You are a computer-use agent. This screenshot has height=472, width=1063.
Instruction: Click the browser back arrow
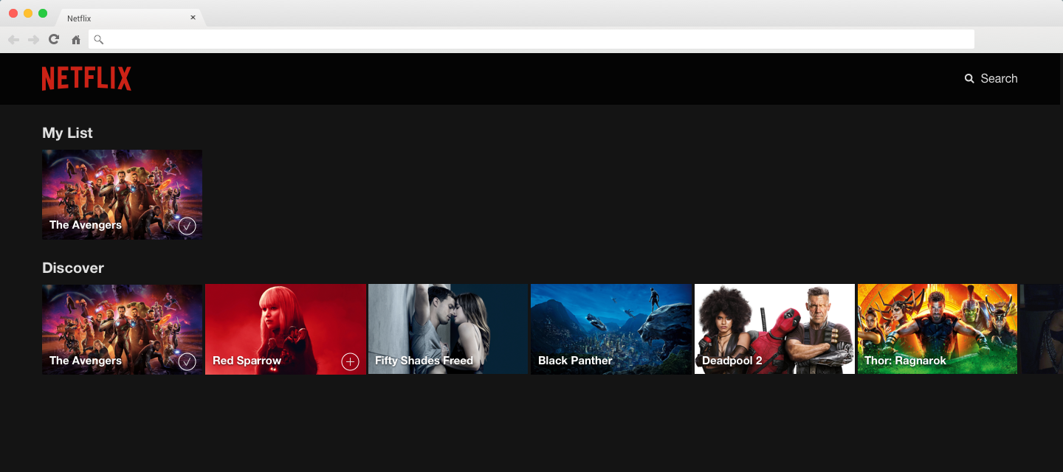[13, 40]
